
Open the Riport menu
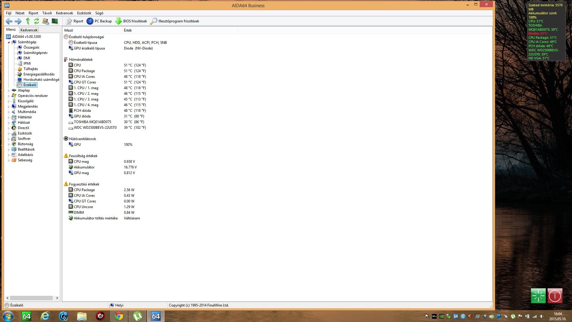point(33,13)
